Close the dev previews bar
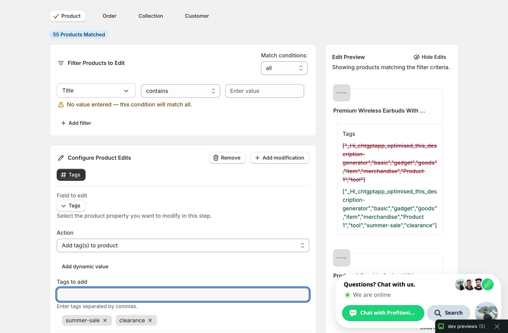Screen dimensions: 508x333 pyautogui.click(x=497, y=326)
